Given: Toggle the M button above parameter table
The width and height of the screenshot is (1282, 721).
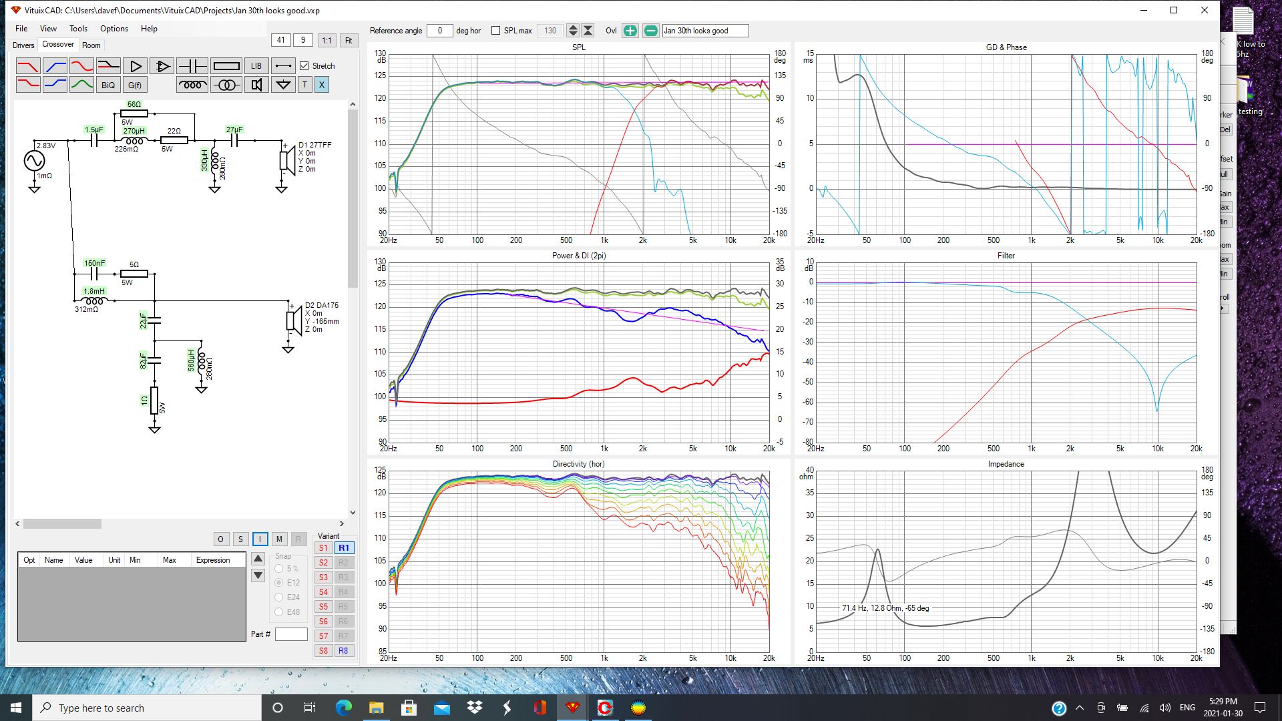Looking at the screenshot, I should click(x=279, y=539).
